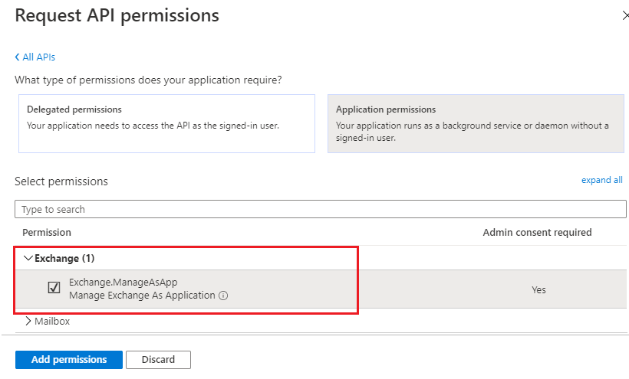Collapse the Exchange group chevron
Viewport: 629px width, 379px height.
click(28, 258)
